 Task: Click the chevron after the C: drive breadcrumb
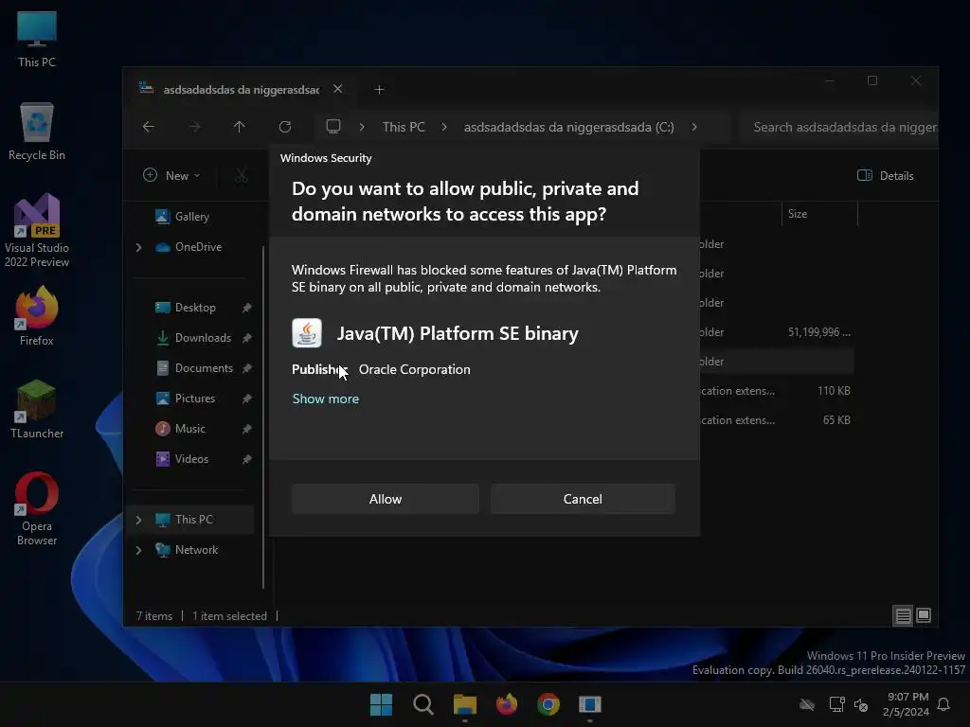point(694,127)
